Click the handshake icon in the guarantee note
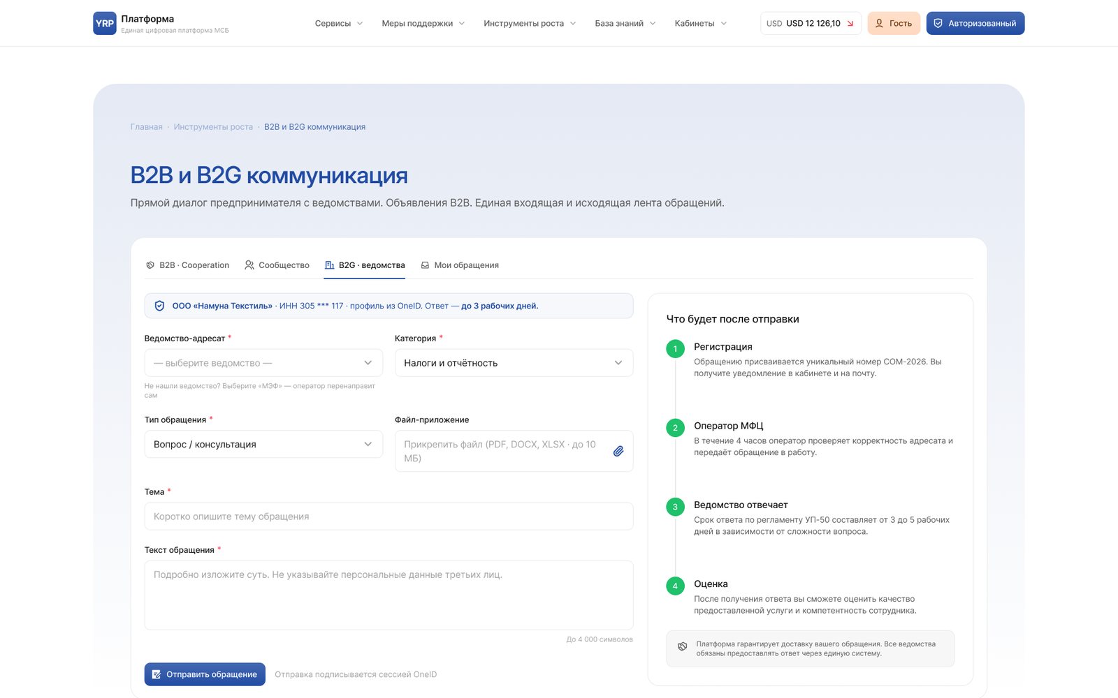 click(683, 646)
